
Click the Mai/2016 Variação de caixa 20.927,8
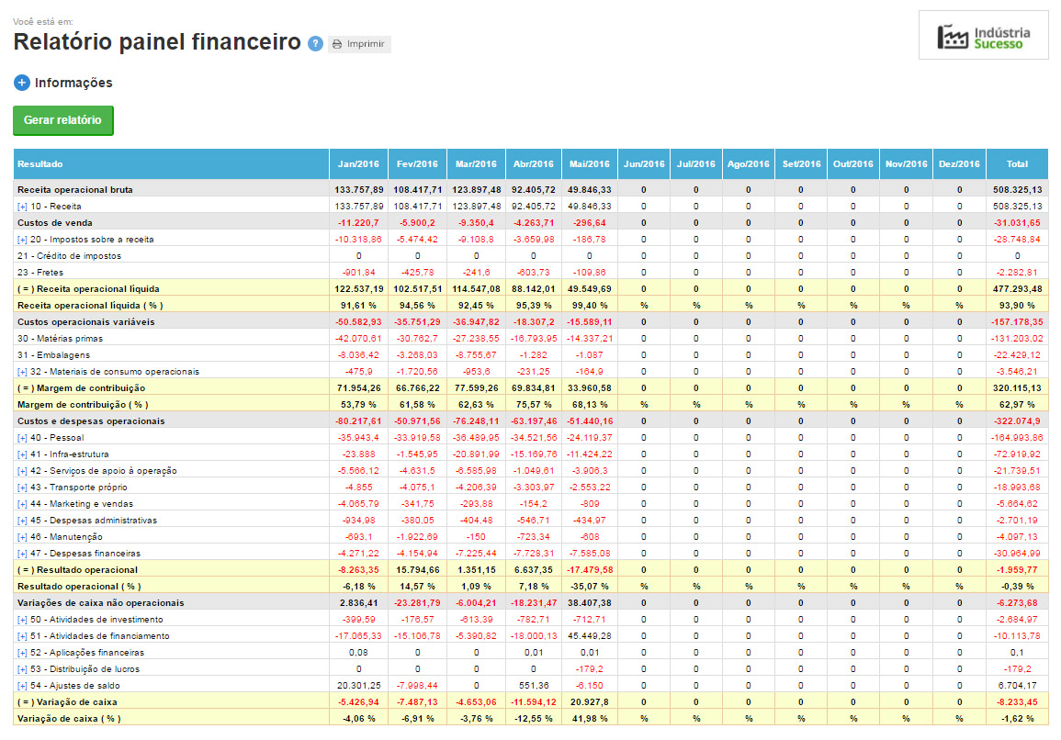590,702
